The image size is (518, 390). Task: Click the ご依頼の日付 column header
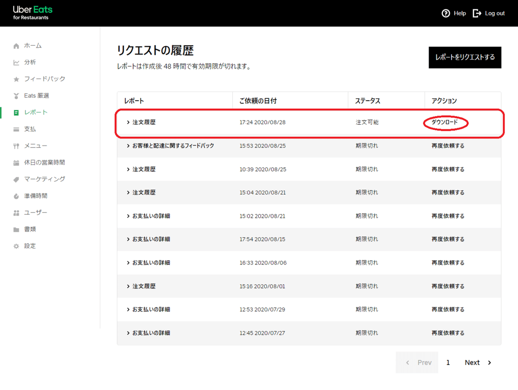tap(258, 101)
